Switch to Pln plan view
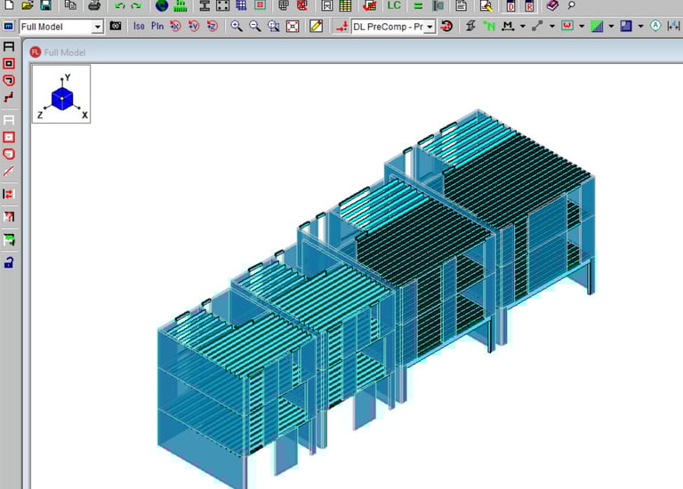Screen dimensions: 683x489 click(x=157, y=26)
